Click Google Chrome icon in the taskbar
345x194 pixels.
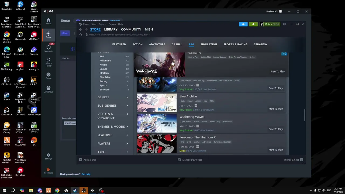(x=57, y=190)
